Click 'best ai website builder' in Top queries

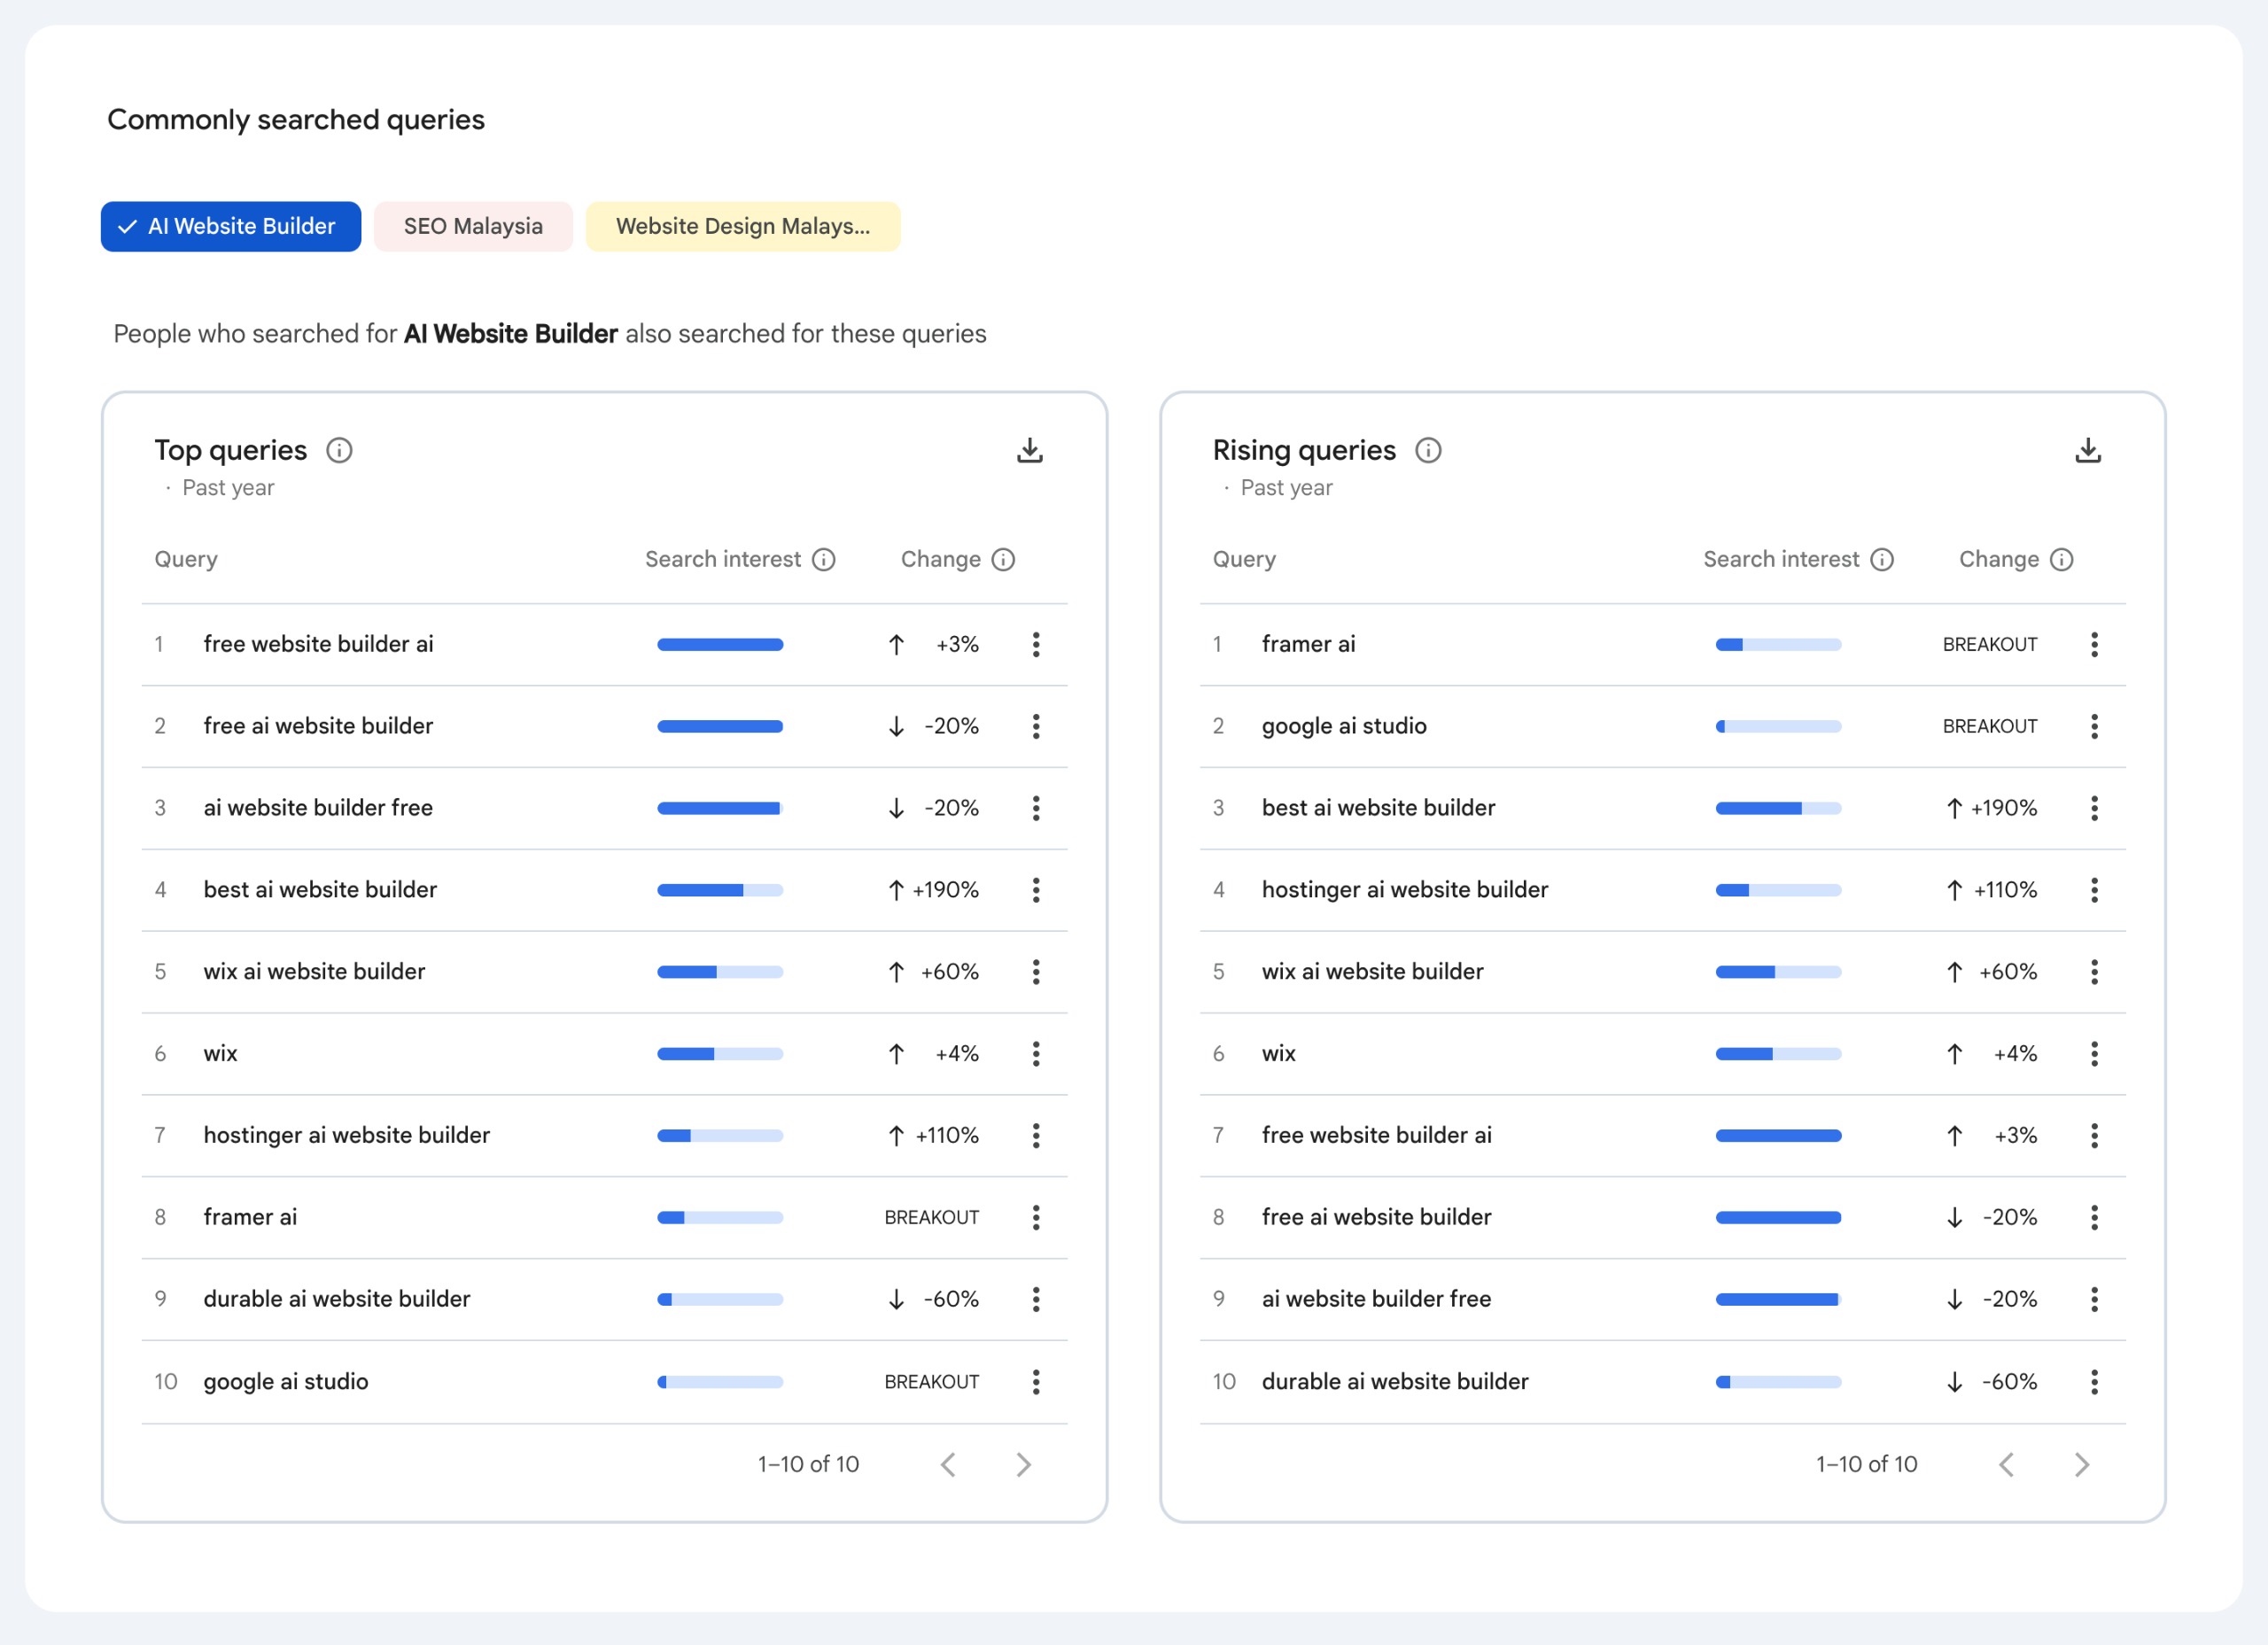pos(320,889)
